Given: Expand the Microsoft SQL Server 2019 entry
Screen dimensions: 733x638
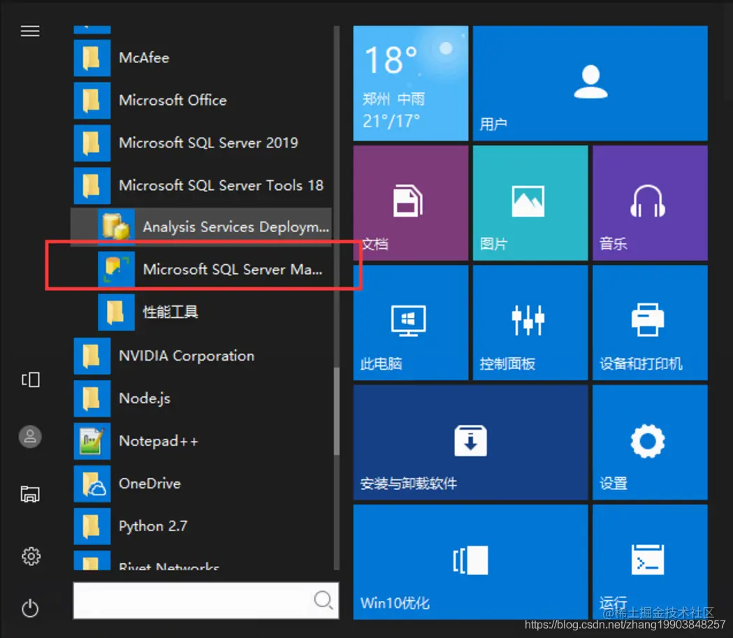Looking at the screenshot, I should pos(201,143).
